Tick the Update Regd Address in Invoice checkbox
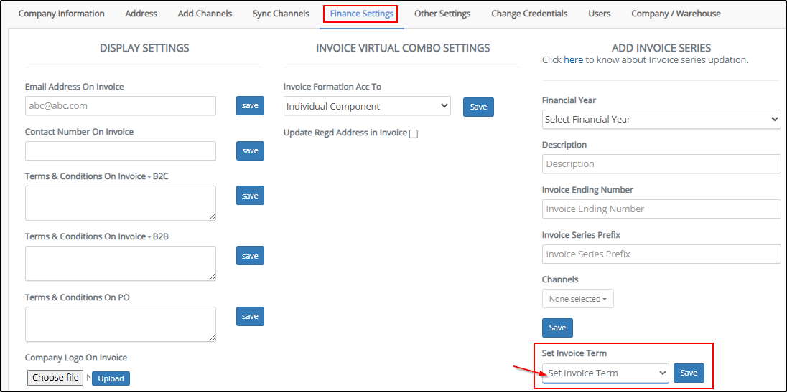 pos(414,134)
